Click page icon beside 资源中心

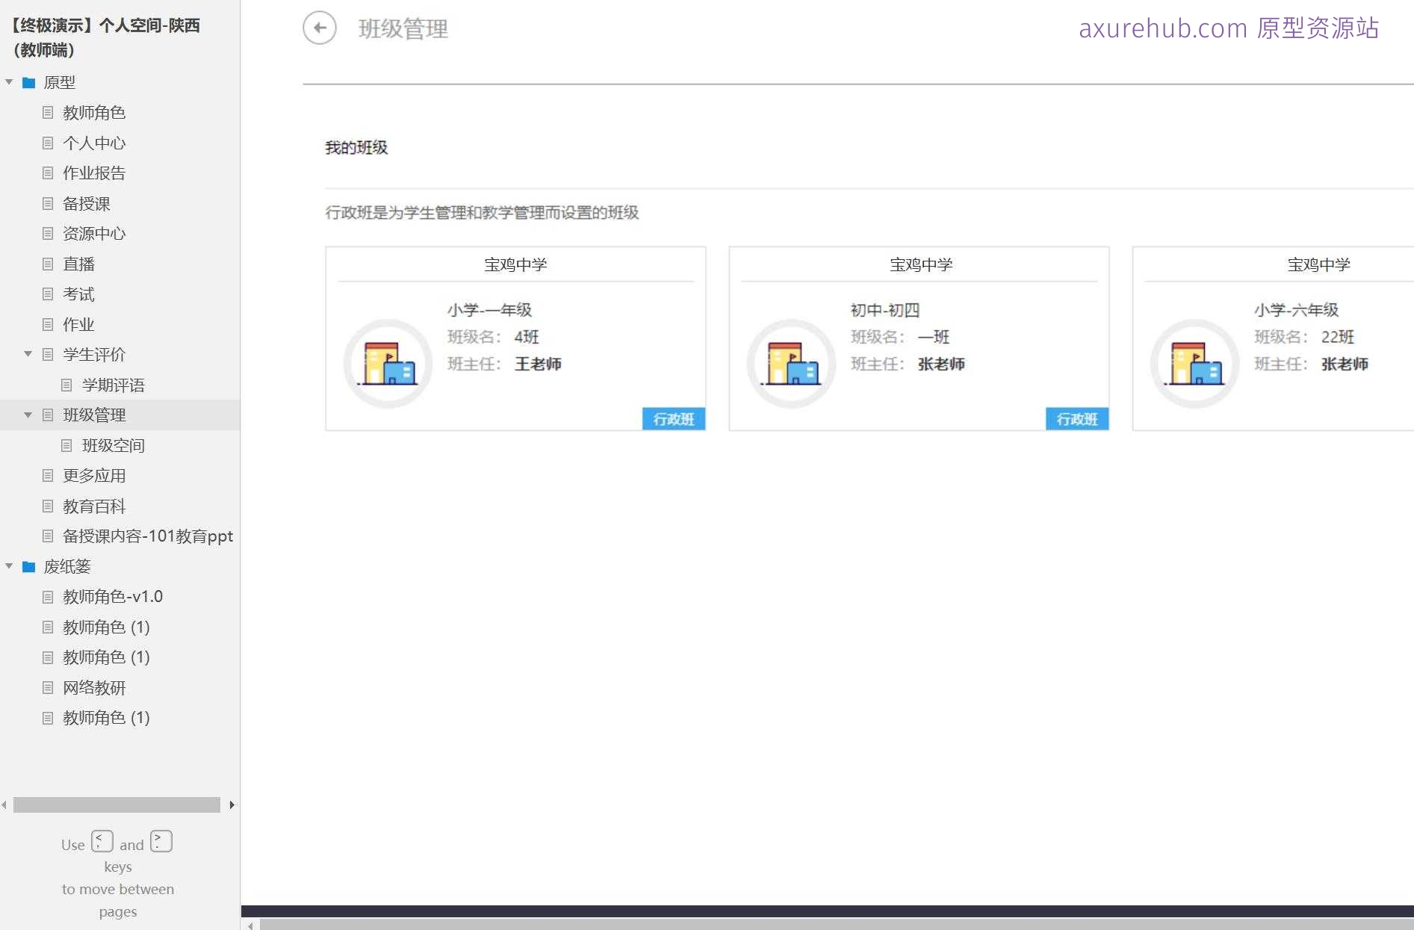pyautogui.click(x=48, y=234)
